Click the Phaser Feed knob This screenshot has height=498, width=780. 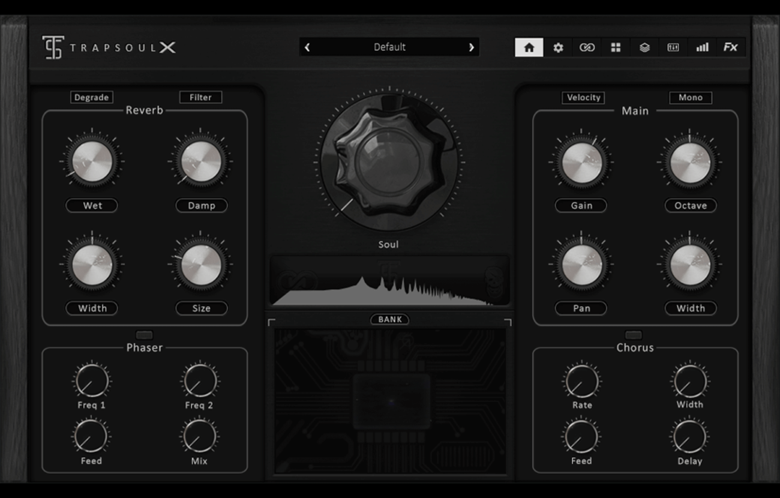pyautogui.click(x=91, y=437)
